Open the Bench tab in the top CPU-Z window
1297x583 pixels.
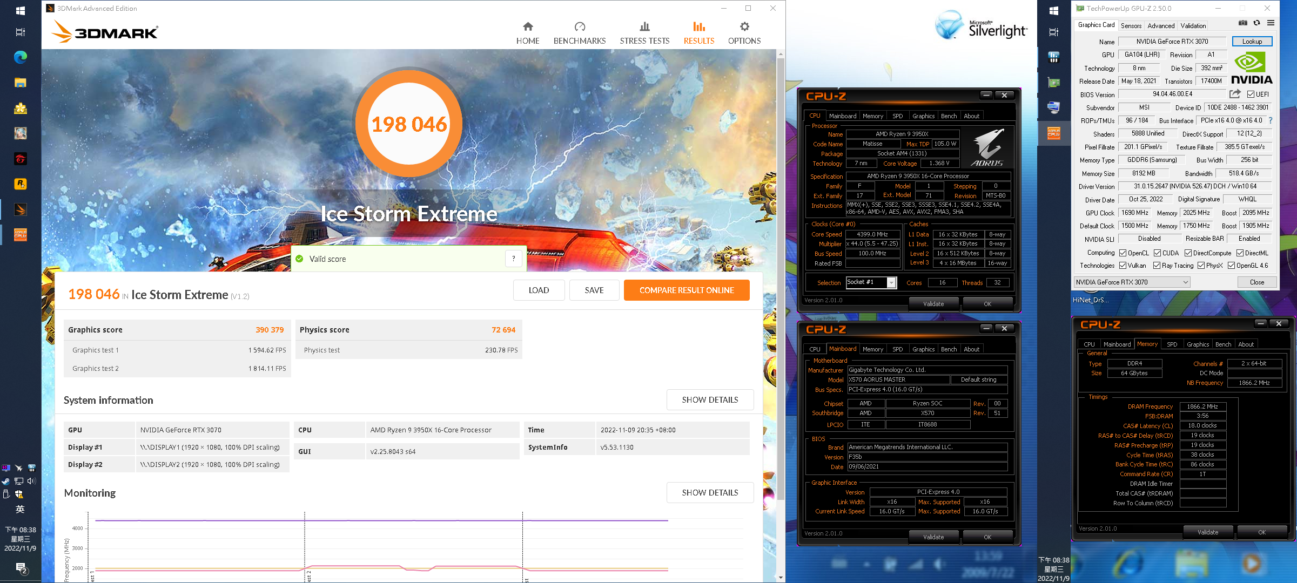click(949, 116)
